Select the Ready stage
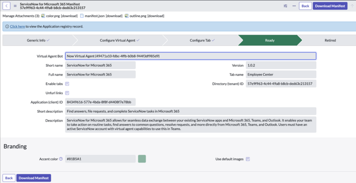Screen dimensions: 356x183 [270, 41]
